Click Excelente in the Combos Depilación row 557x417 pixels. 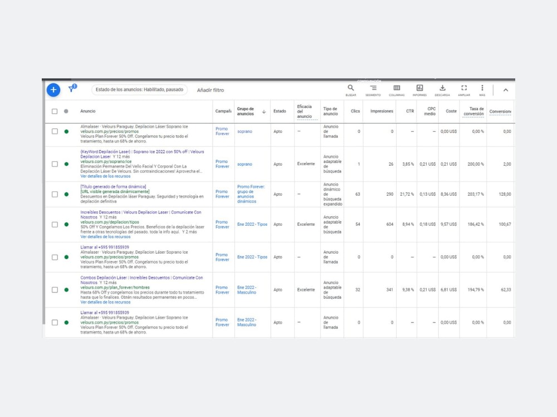click(306, 290)
